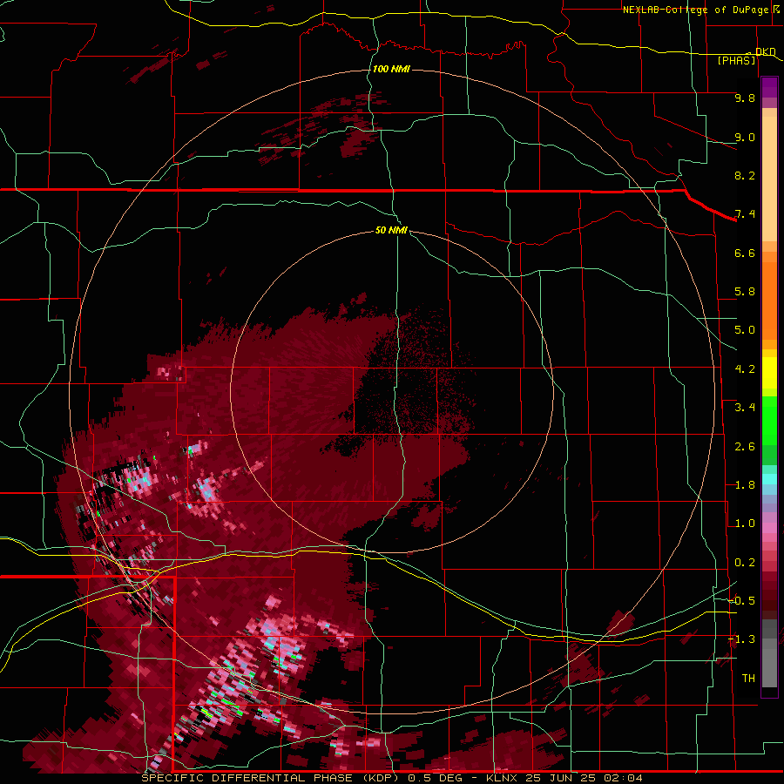Screen dimensions: 784x784
Task: Click the 2.6 scale value
Action: pos(745,447)
